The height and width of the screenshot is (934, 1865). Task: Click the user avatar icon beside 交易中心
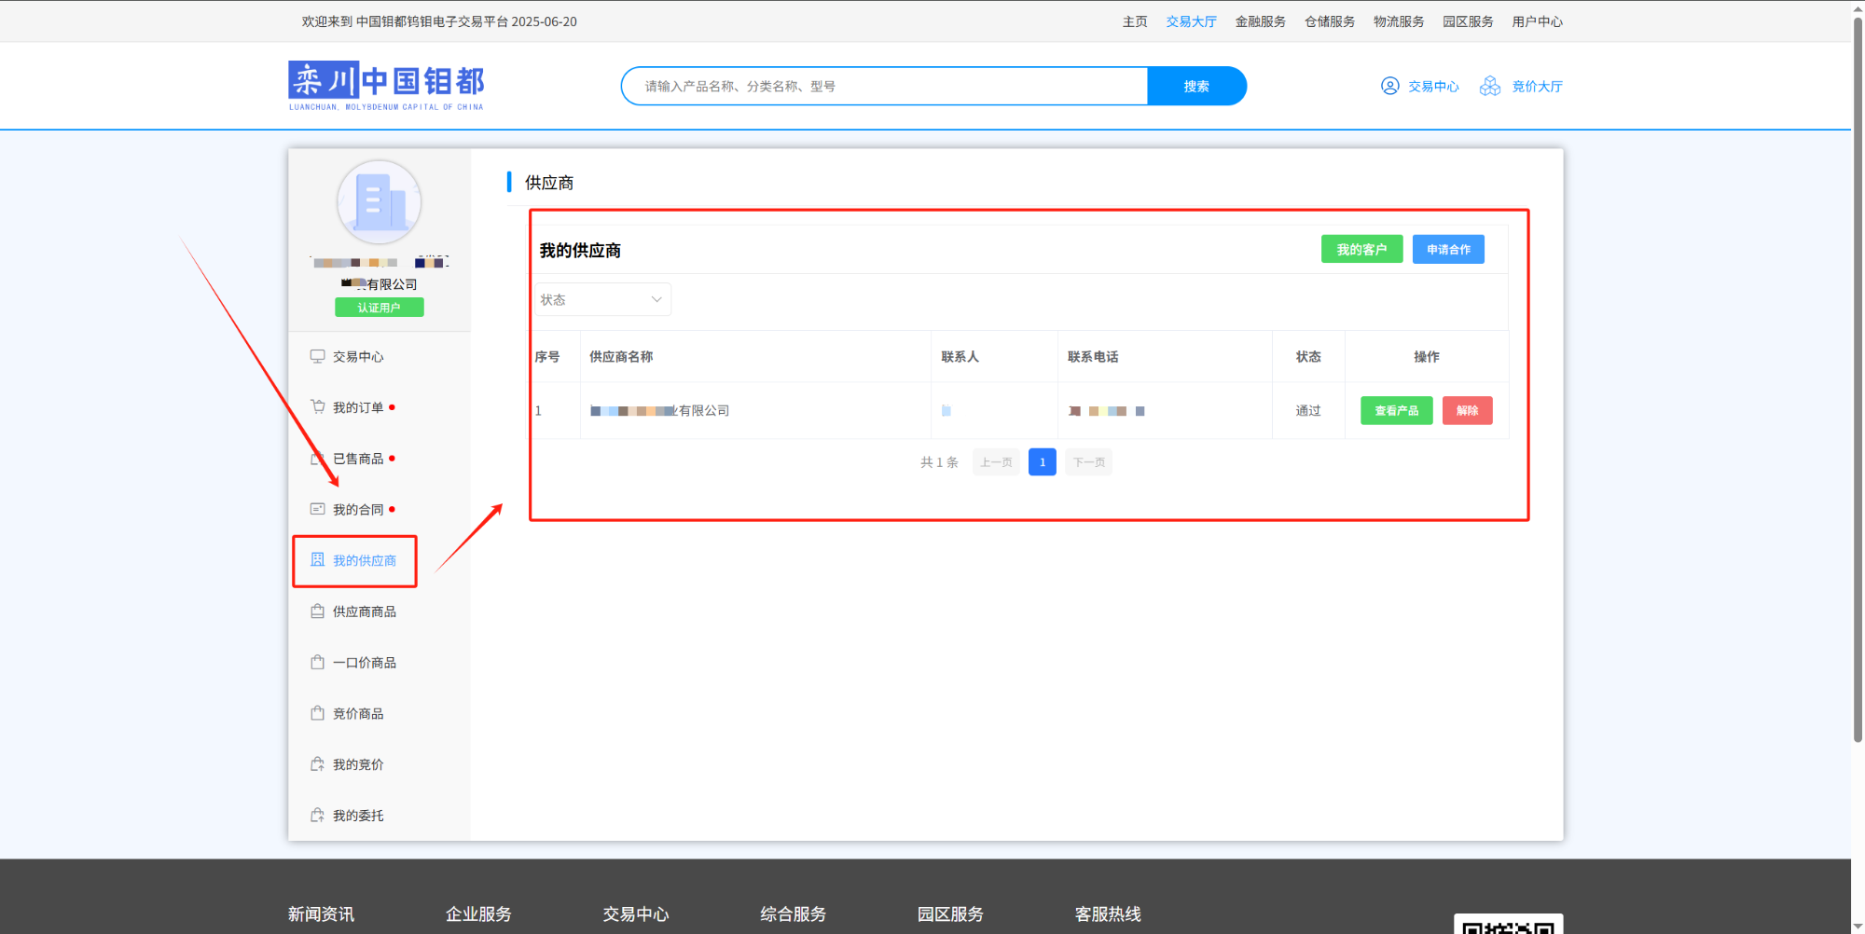pyautogui.click(x=1389, y=86)
